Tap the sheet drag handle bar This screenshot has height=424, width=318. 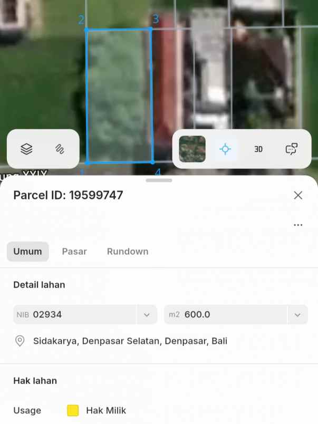point(159,180)
